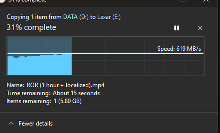
Task: Open the Lexar (E:) destination link
Action: coord(109,17)
